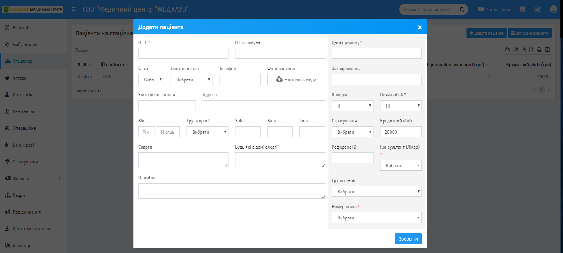
Task: Click the Центр завантажень download icon
Action: click(x=7, y=229)
